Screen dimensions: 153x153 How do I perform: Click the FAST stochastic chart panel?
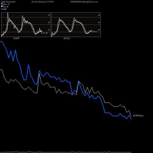point(26,24)
